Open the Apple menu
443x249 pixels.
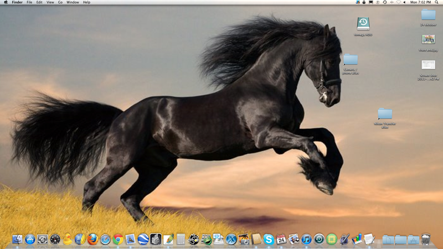click(6, 2)
